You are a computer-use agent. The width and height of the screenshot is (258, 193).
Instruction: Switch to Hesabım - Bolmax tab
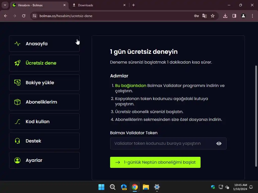[39, 5]
